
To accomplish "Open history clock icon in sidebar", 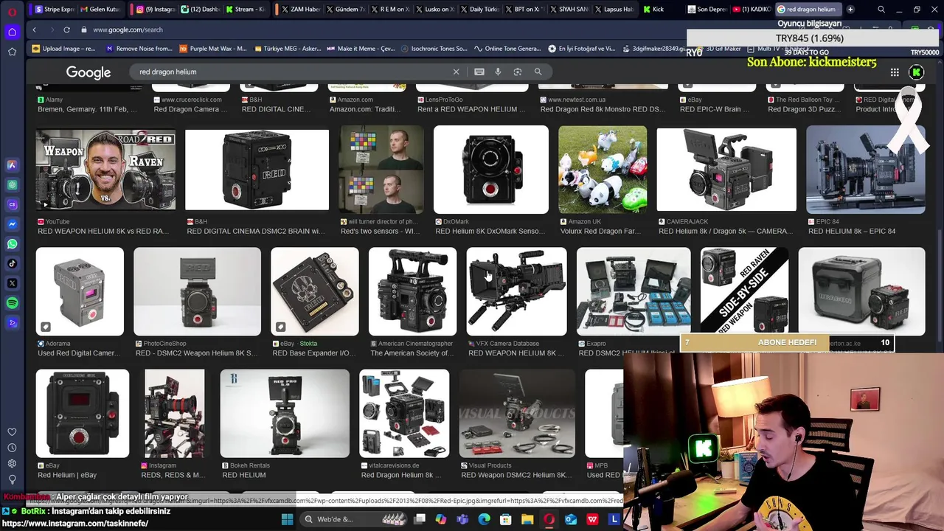I will 12,448.
